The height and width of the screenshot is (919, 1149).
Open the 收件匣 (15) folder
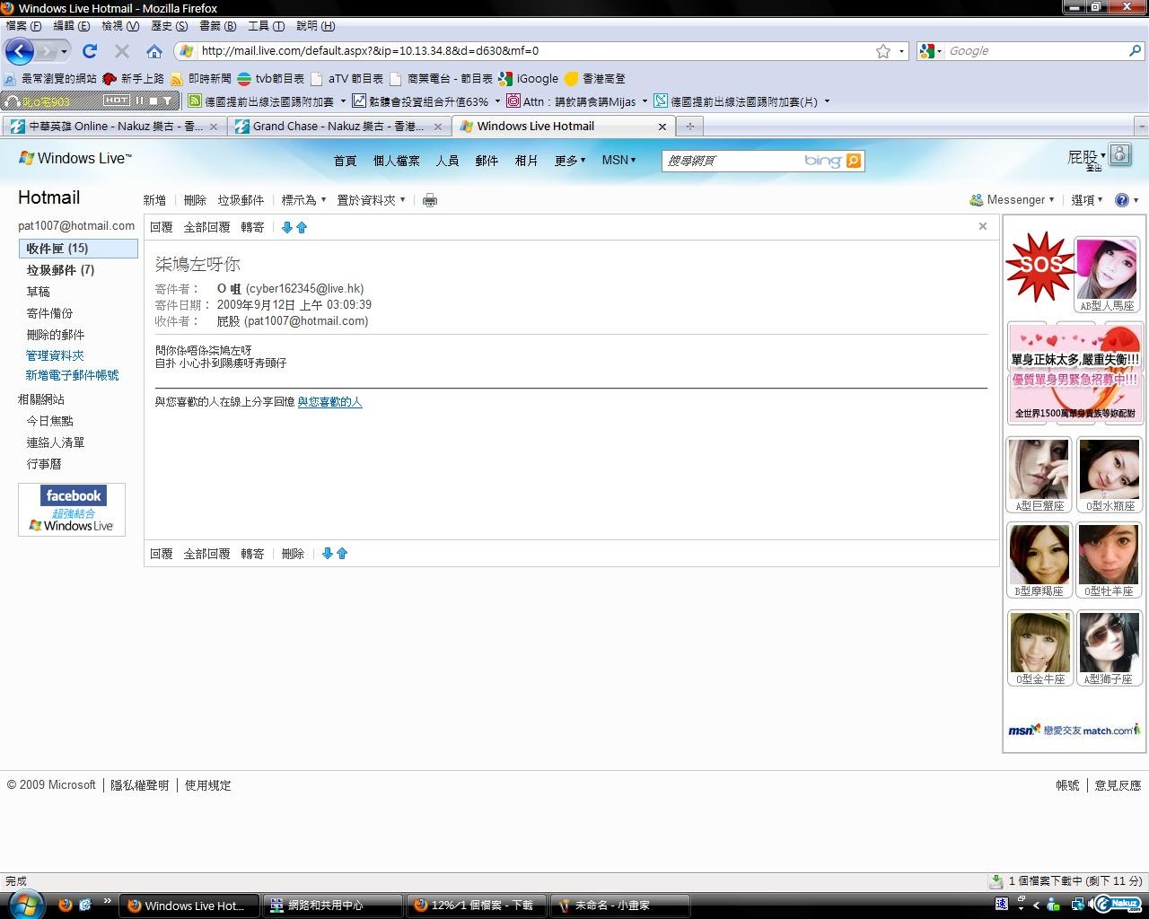tap(78, 249)
